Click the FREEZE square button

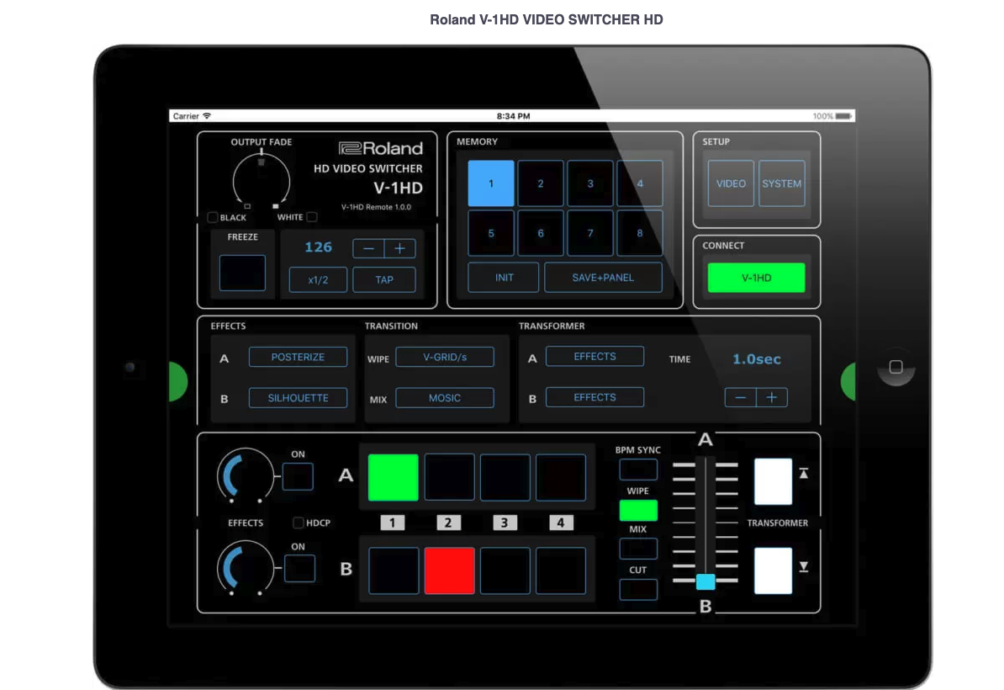click(242, 273)
